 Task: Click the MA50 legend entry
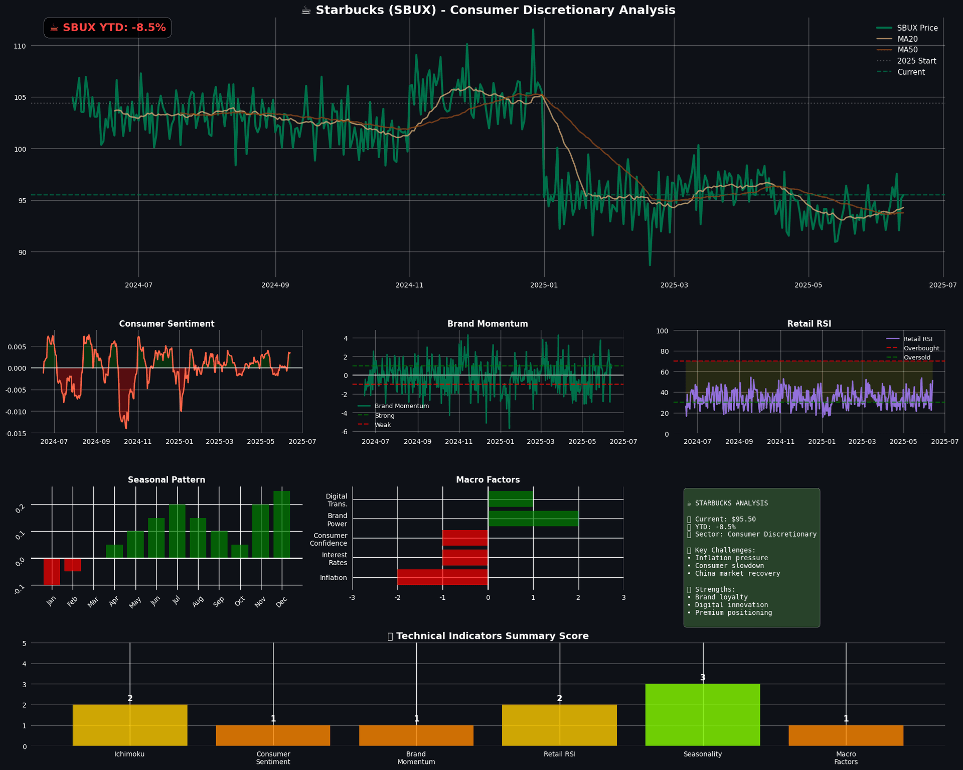pos(897,50)
